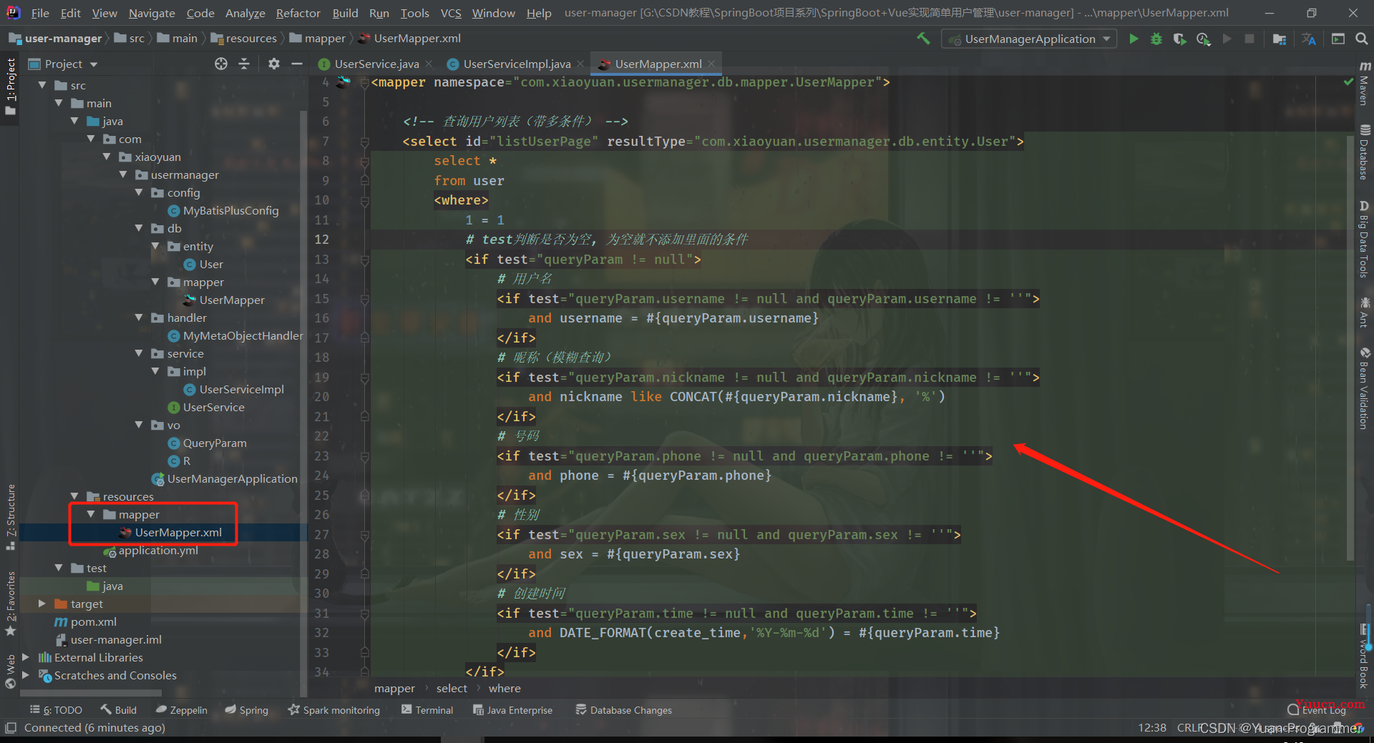Open the Spring tool window

tap(246, 710)
